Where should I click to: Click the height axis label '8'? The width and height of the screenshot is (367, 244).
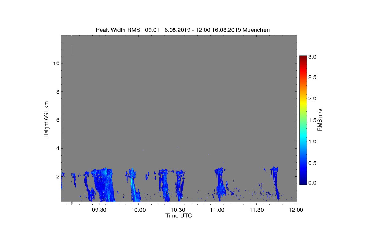[x=57, y=92]
